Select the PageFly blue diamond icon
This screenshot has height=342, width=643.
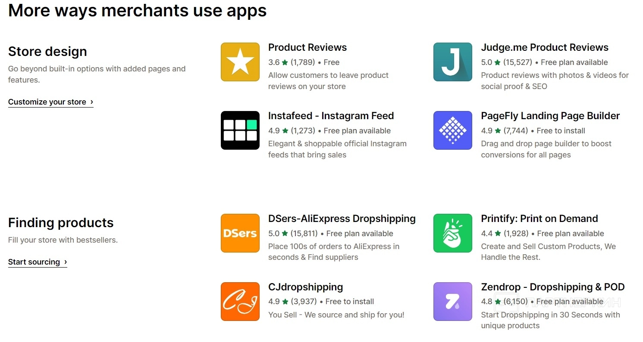pyautogui.click(x=452, y=130)
